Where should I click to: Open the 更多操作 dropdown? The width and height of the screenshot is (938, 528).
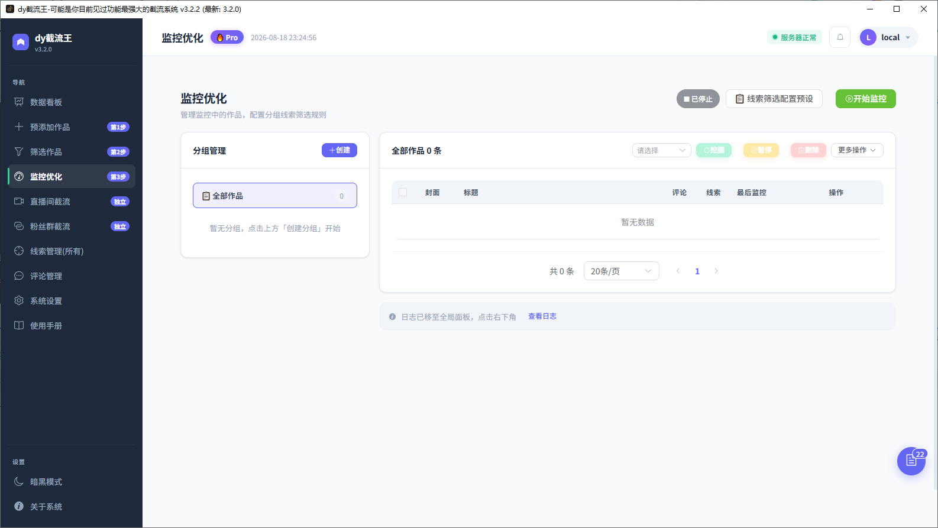point(857,150)
